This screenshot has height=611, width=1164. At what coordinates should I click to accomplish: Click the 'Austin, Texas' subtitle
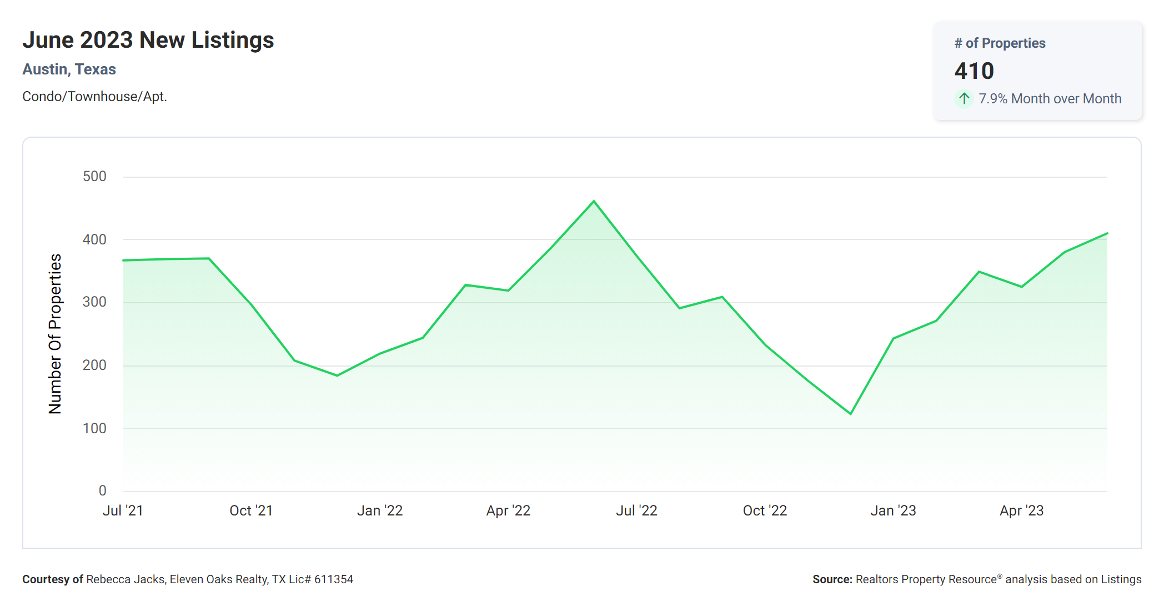point(69,69)
